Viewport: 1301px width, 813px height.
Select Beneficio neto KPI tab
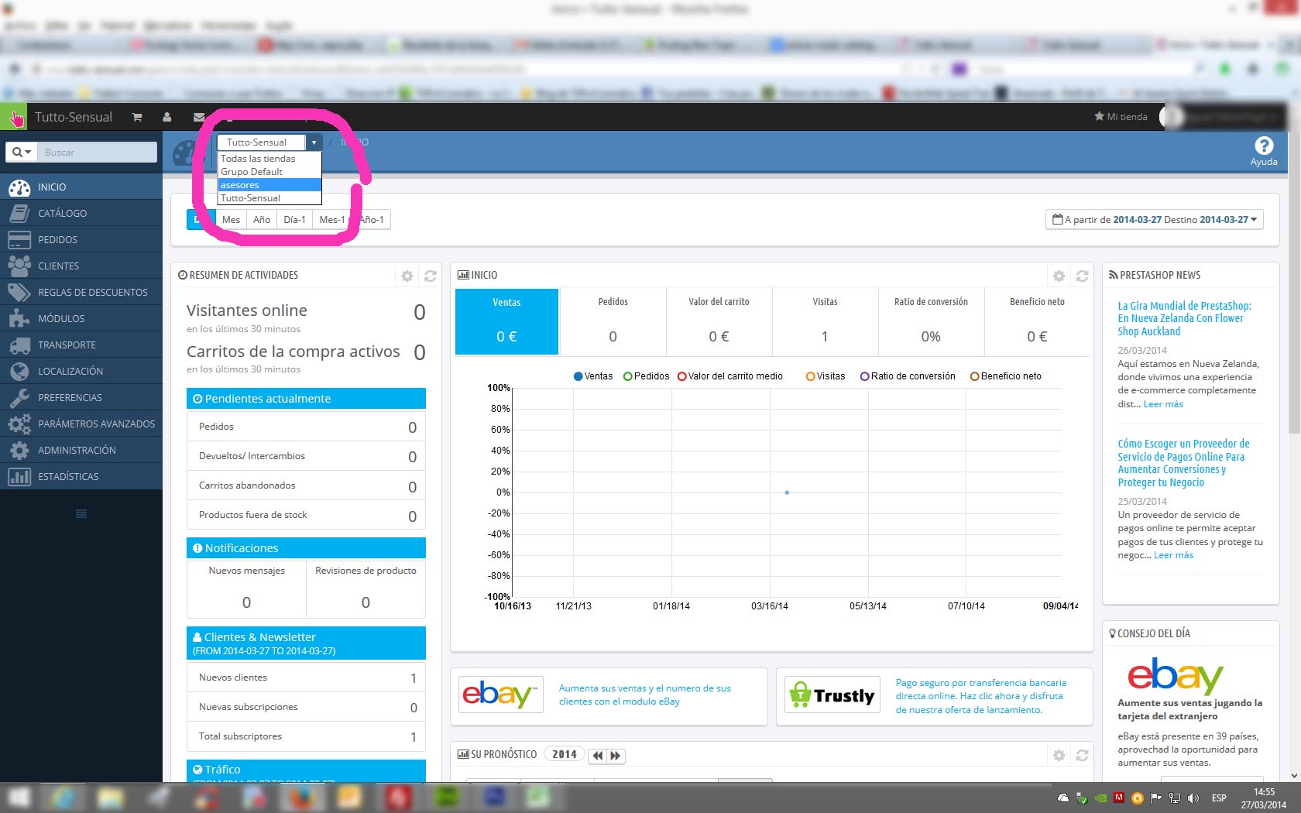click(x=1037, y=321)
